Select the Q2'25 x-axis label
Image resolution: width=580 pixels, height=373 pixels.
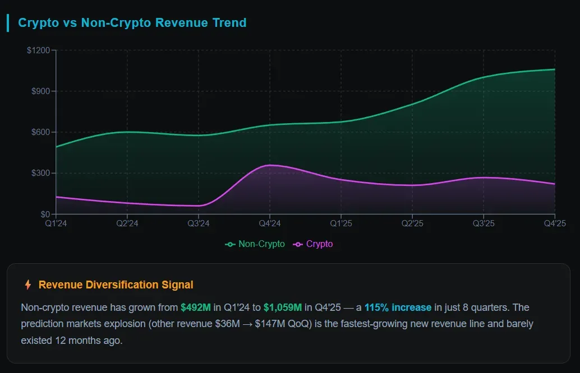(x=412, y=223)
